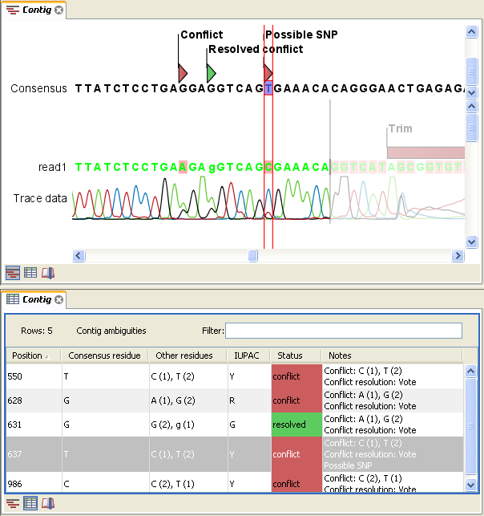Image resolution: width=484 pixels, height=516 pixels.
Task: Switch lower pane to alignment view icon
Action: coord(13,503)
